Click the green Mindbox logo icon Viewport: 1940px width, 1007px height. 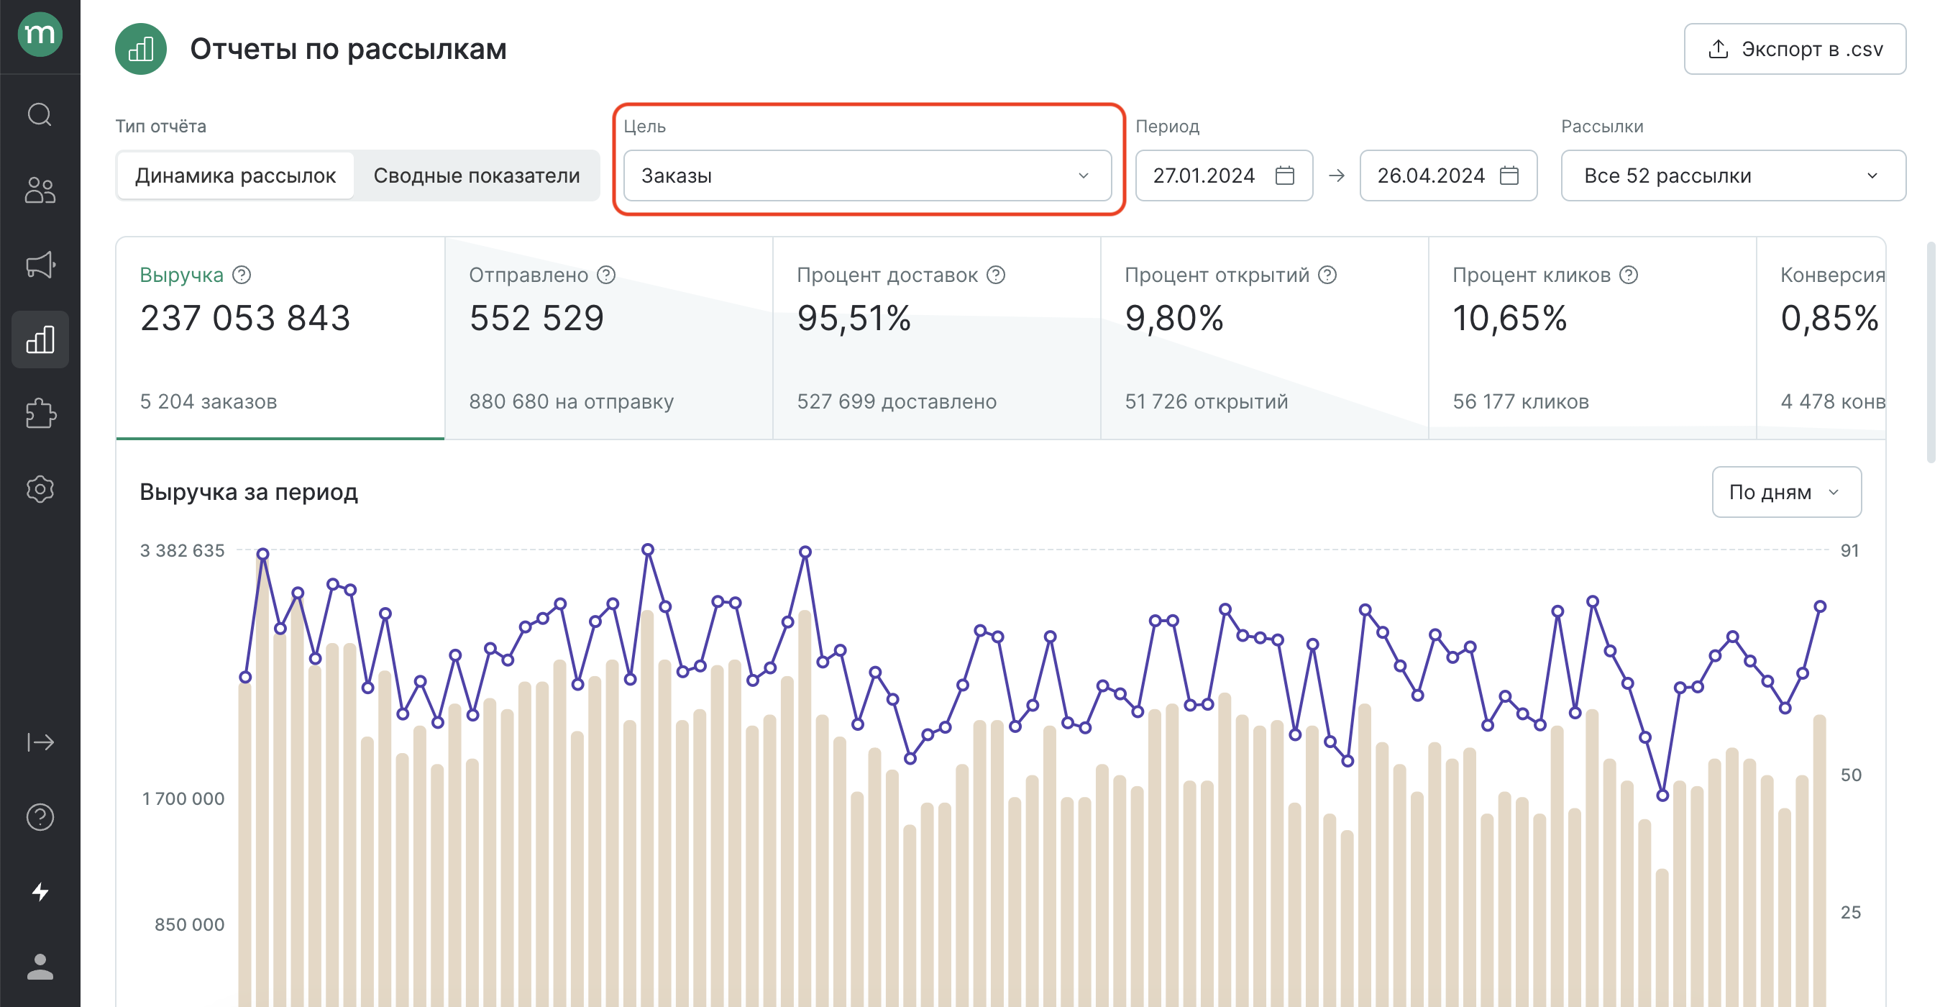(x=40, y=34)
